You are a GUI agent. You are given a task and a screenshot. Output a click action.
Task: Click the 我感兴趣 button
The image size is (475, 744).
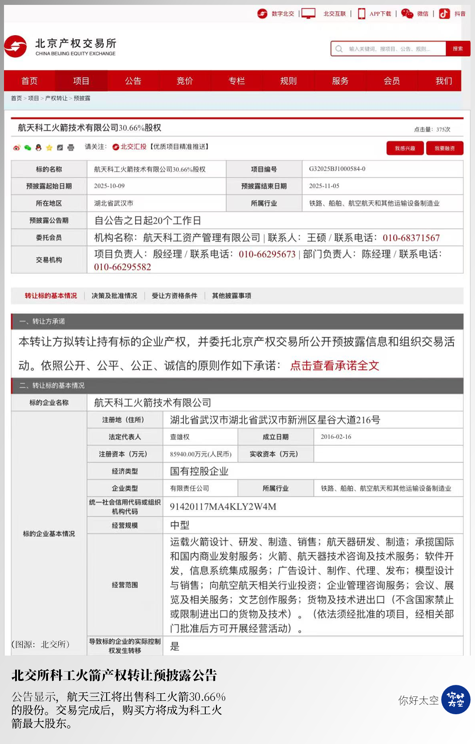coord(405,148)
